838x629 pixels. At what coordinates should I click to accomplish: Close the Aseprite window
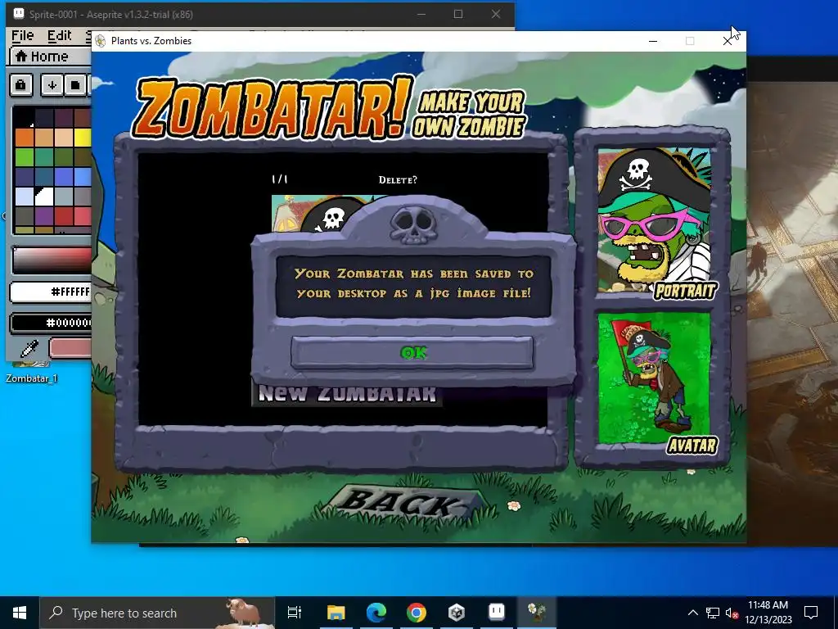click(496, 15)
